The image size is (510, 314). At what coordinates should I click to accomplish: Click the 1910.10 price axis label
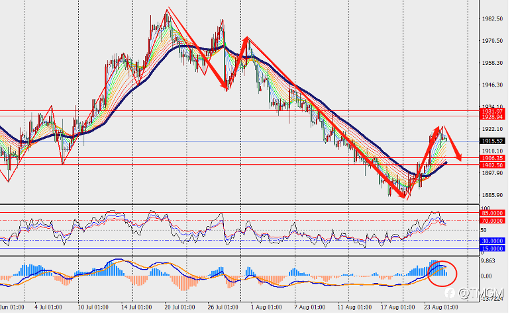coord(492,151)
